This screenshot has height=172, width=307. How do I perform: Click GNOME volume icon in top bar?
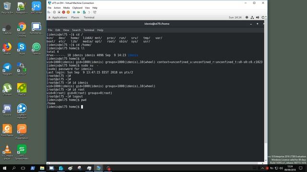click(x=258, y=17)
